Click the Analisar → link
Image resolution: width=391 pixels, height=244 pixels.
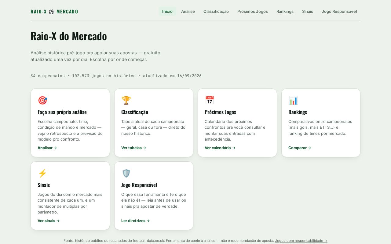click(x=47, y=148)
